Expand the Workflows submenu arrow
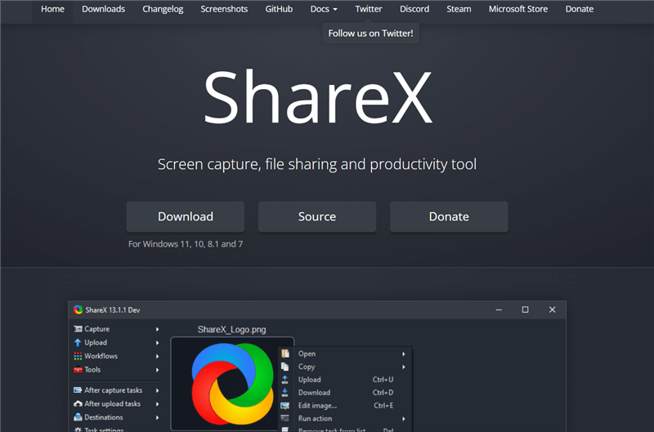 click(x=157, y=356)
